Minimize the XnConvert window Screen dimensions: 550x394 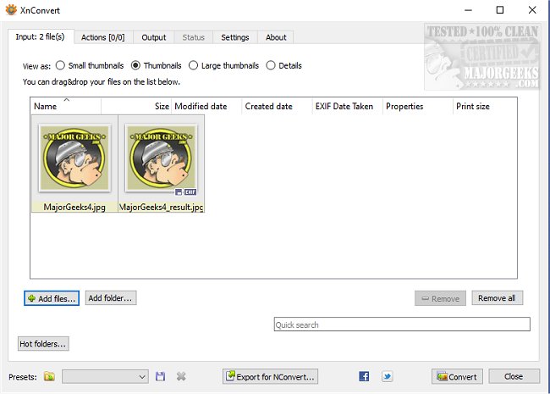[468, 10]
